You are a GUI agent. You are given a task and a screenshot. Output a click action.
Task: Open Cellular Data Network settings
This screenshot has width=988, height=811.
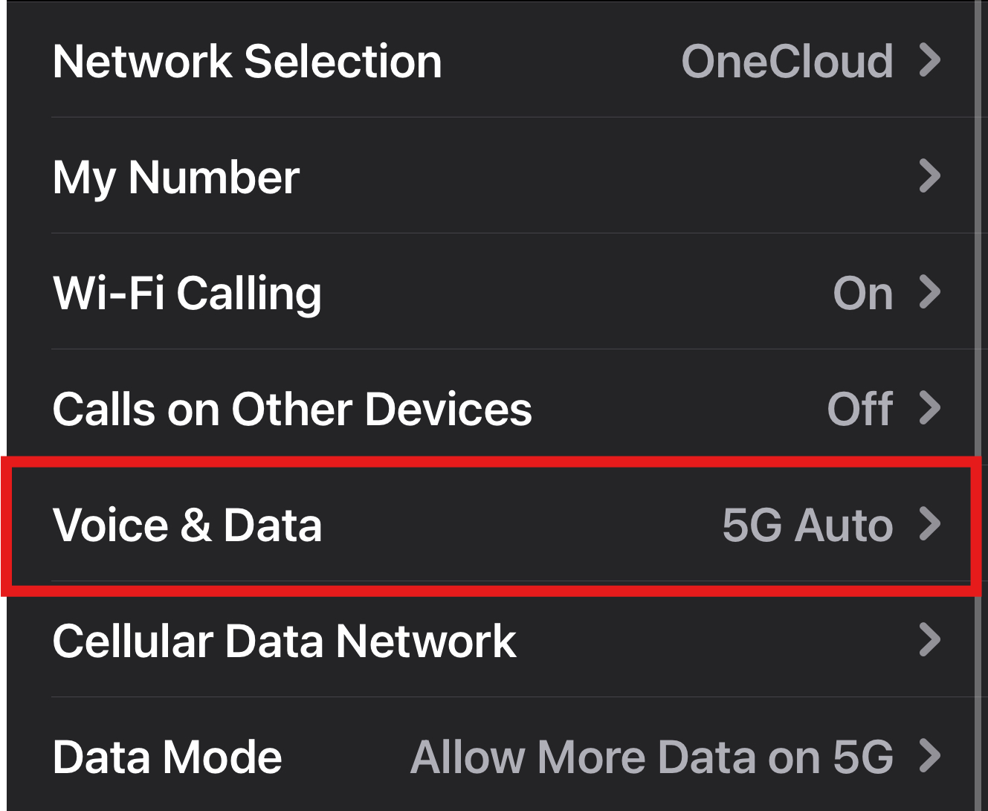click(491, 639)
